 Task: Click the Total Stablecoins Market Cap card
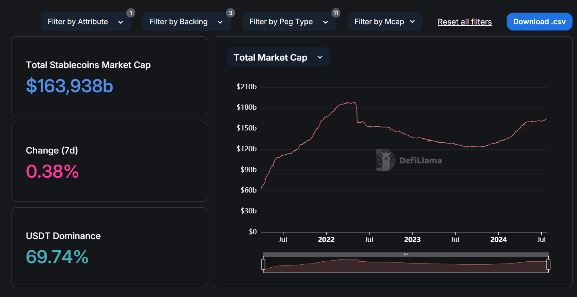(109, 76)
